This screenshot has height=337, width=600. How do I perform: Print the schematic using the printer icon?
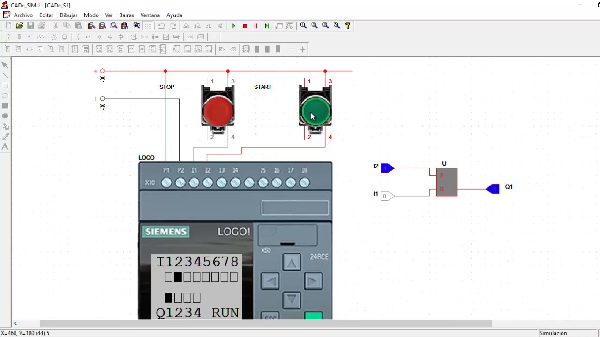tap(42, 26)
